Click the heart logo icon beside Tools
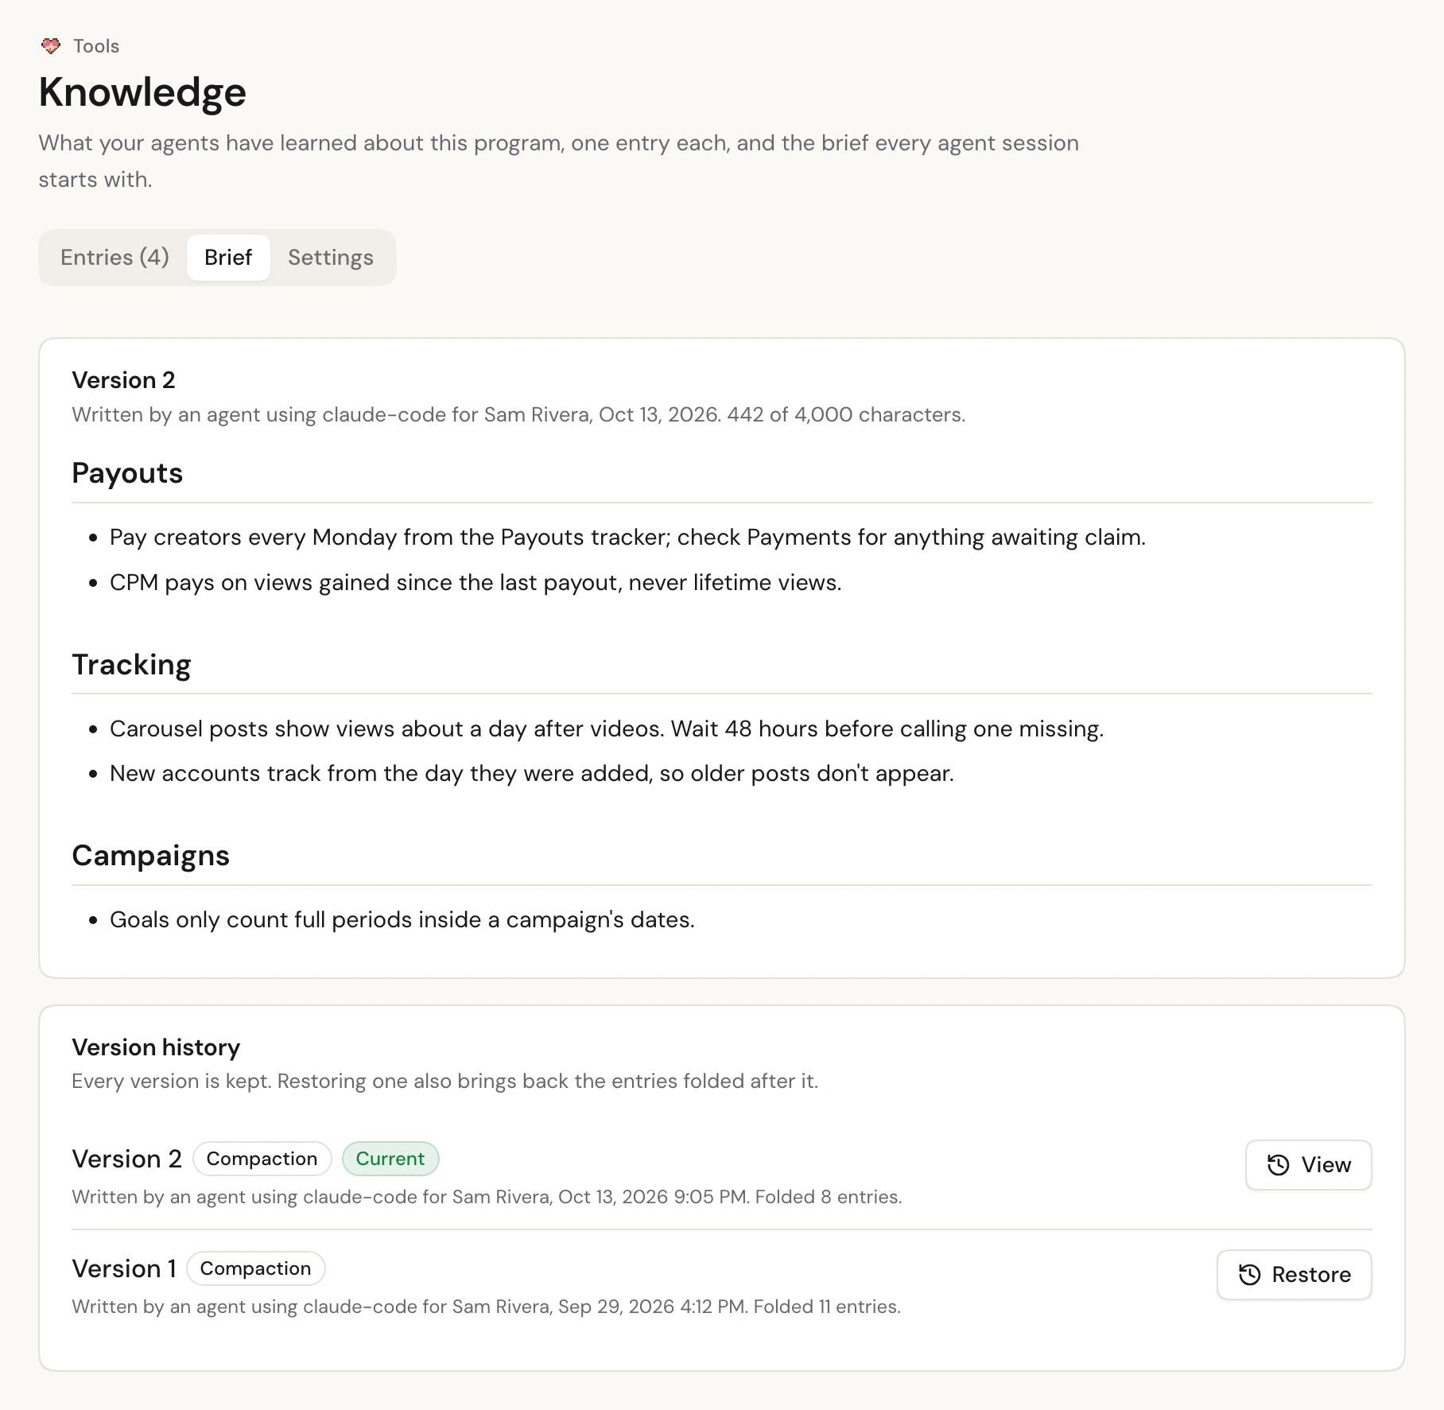 click(51, 46)
